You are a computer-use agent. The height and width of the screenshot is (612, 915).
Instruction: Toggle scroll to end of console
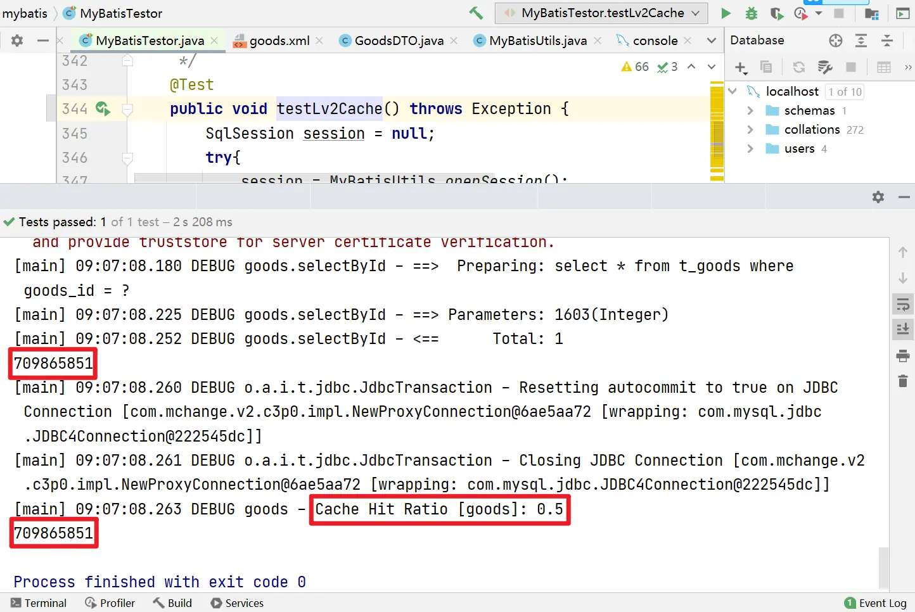(x=903, y=329)
